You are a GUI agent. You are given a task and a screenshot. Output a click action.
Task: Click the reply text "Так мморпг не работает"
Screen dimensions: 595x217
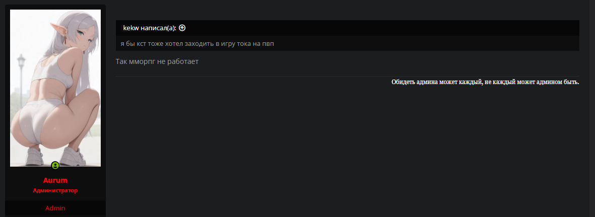[x=157, y=61]
